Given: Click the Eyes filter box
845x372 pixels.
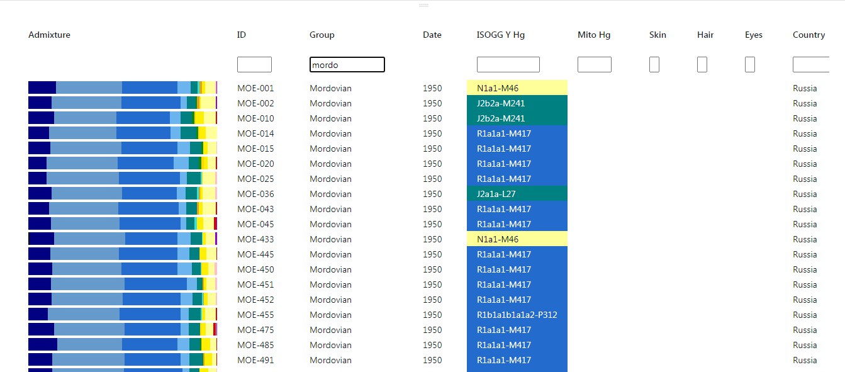Looking at the screenshot, I should coord(750,64).
